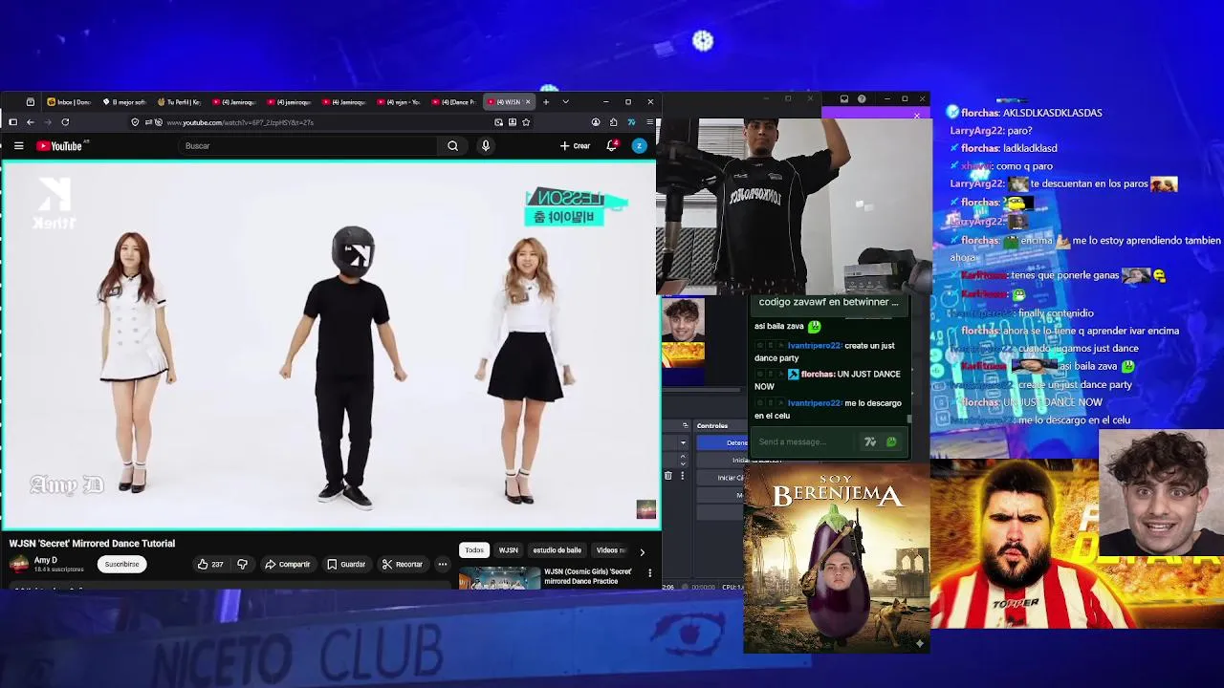Open the video more actions ellipsis

point(443,565)
